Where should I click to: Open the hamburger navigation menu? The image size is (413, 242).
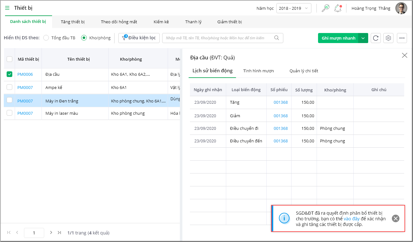7,8
